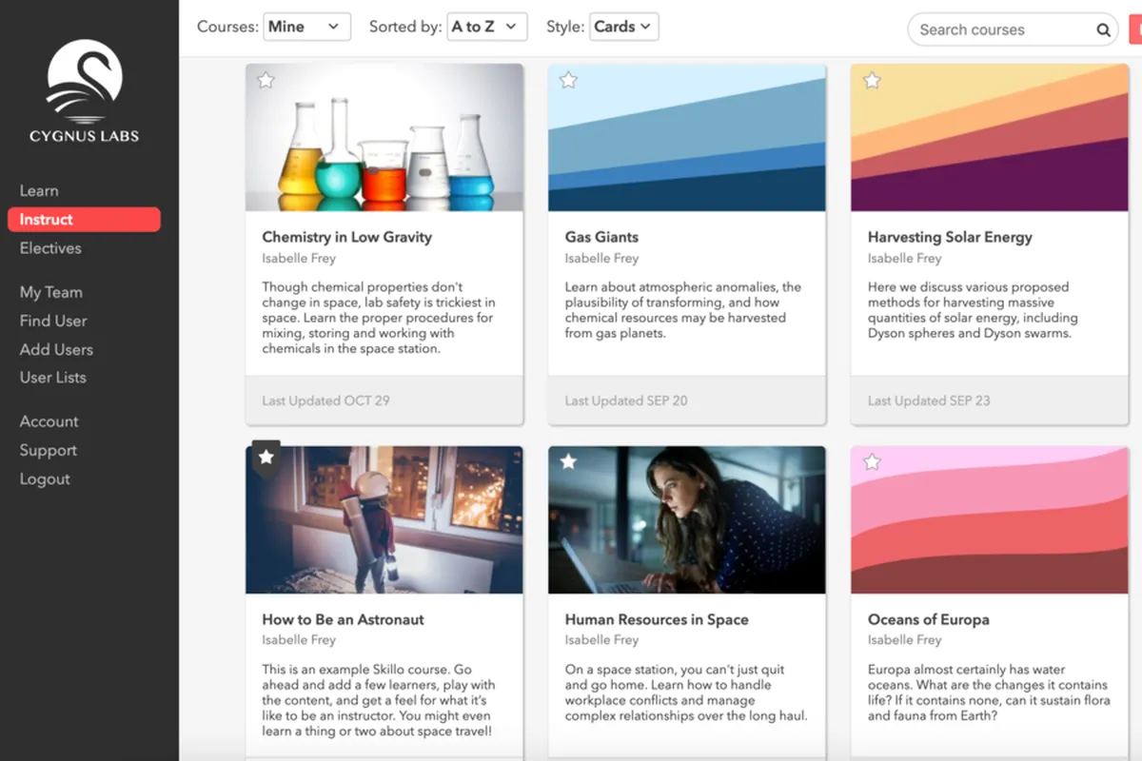The width and height of the screenshot is (1142, 761).
Task: Click into the Search courses field
Action: click(999, 29)
